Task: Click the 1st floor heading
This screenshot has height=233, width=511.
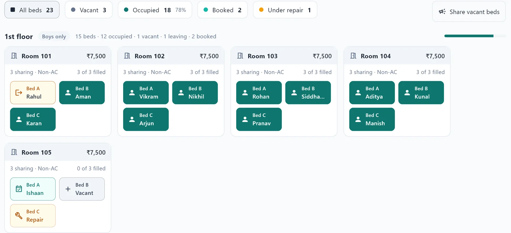Action: 19,37
